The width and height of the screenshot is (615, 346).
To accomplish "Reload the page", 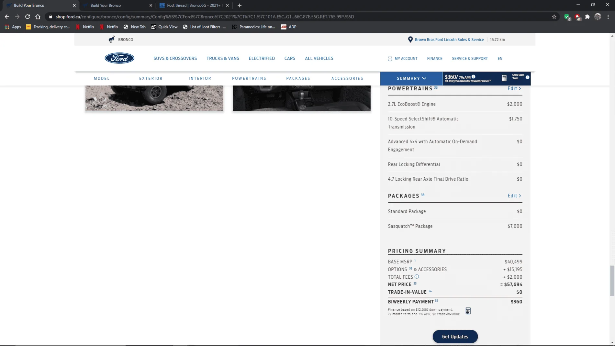I will click(28, 17).
